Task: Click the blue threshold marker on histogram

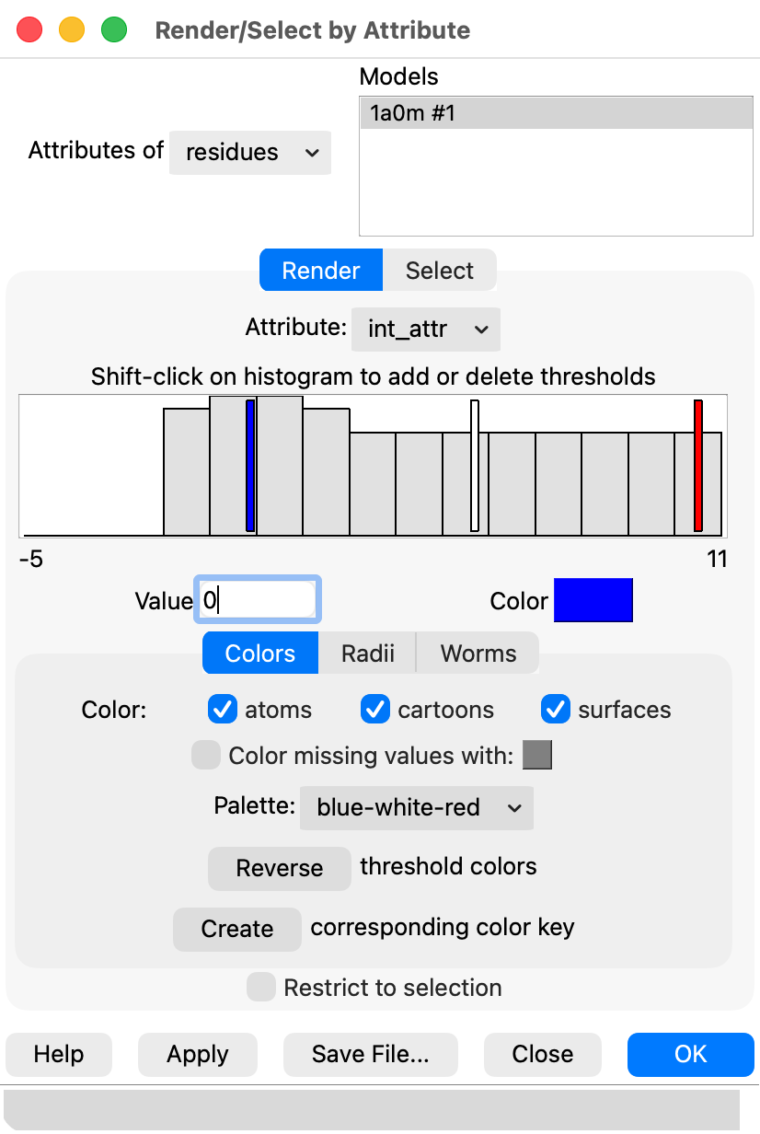Action: [x=250, y=466]
